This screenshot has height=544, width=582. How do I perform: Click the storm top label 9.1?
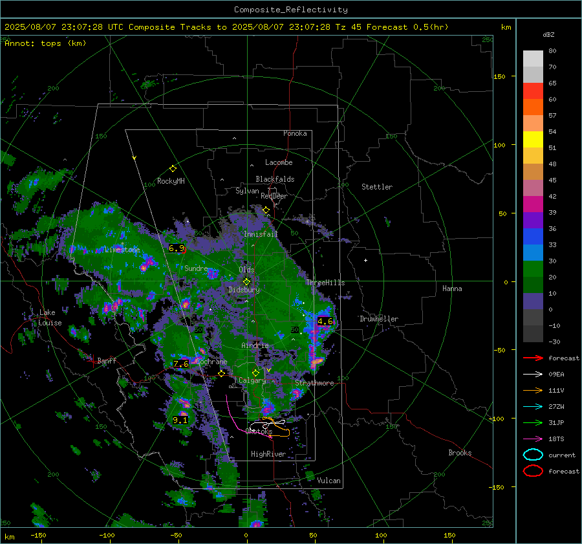pos(180,420)
